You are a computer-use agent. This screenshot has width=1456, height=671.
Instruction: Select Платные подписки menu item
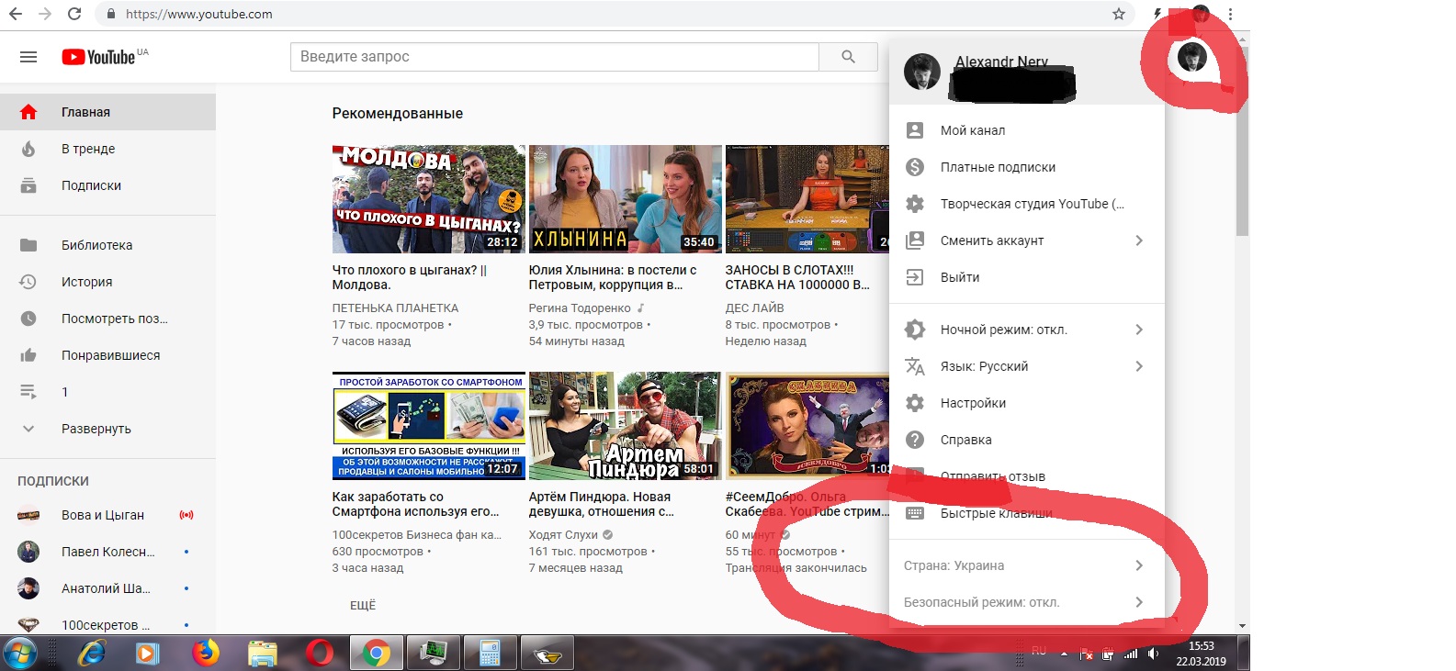[1027, 167]
